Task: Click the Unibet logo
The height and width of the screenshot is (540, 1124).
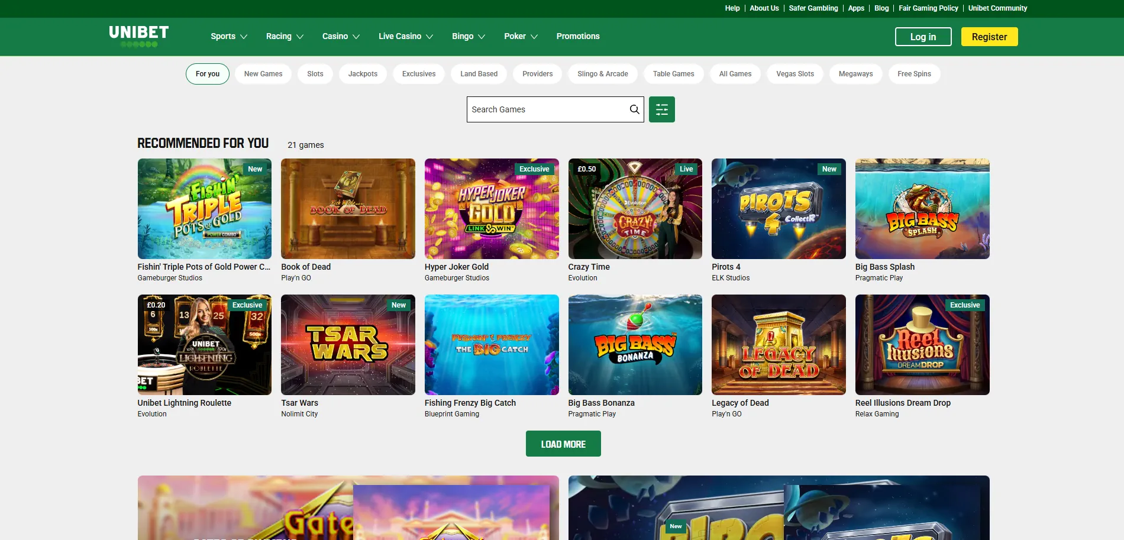Action: pyautogui.click(x=139, y=36)
